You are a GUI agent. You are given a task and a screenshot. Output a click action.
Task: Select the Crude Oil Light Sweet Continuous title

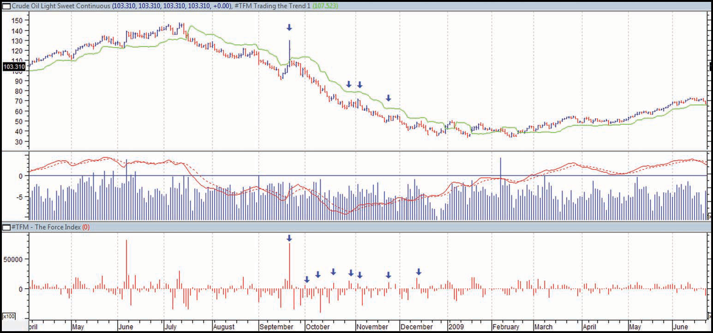[x=61, y=7]
